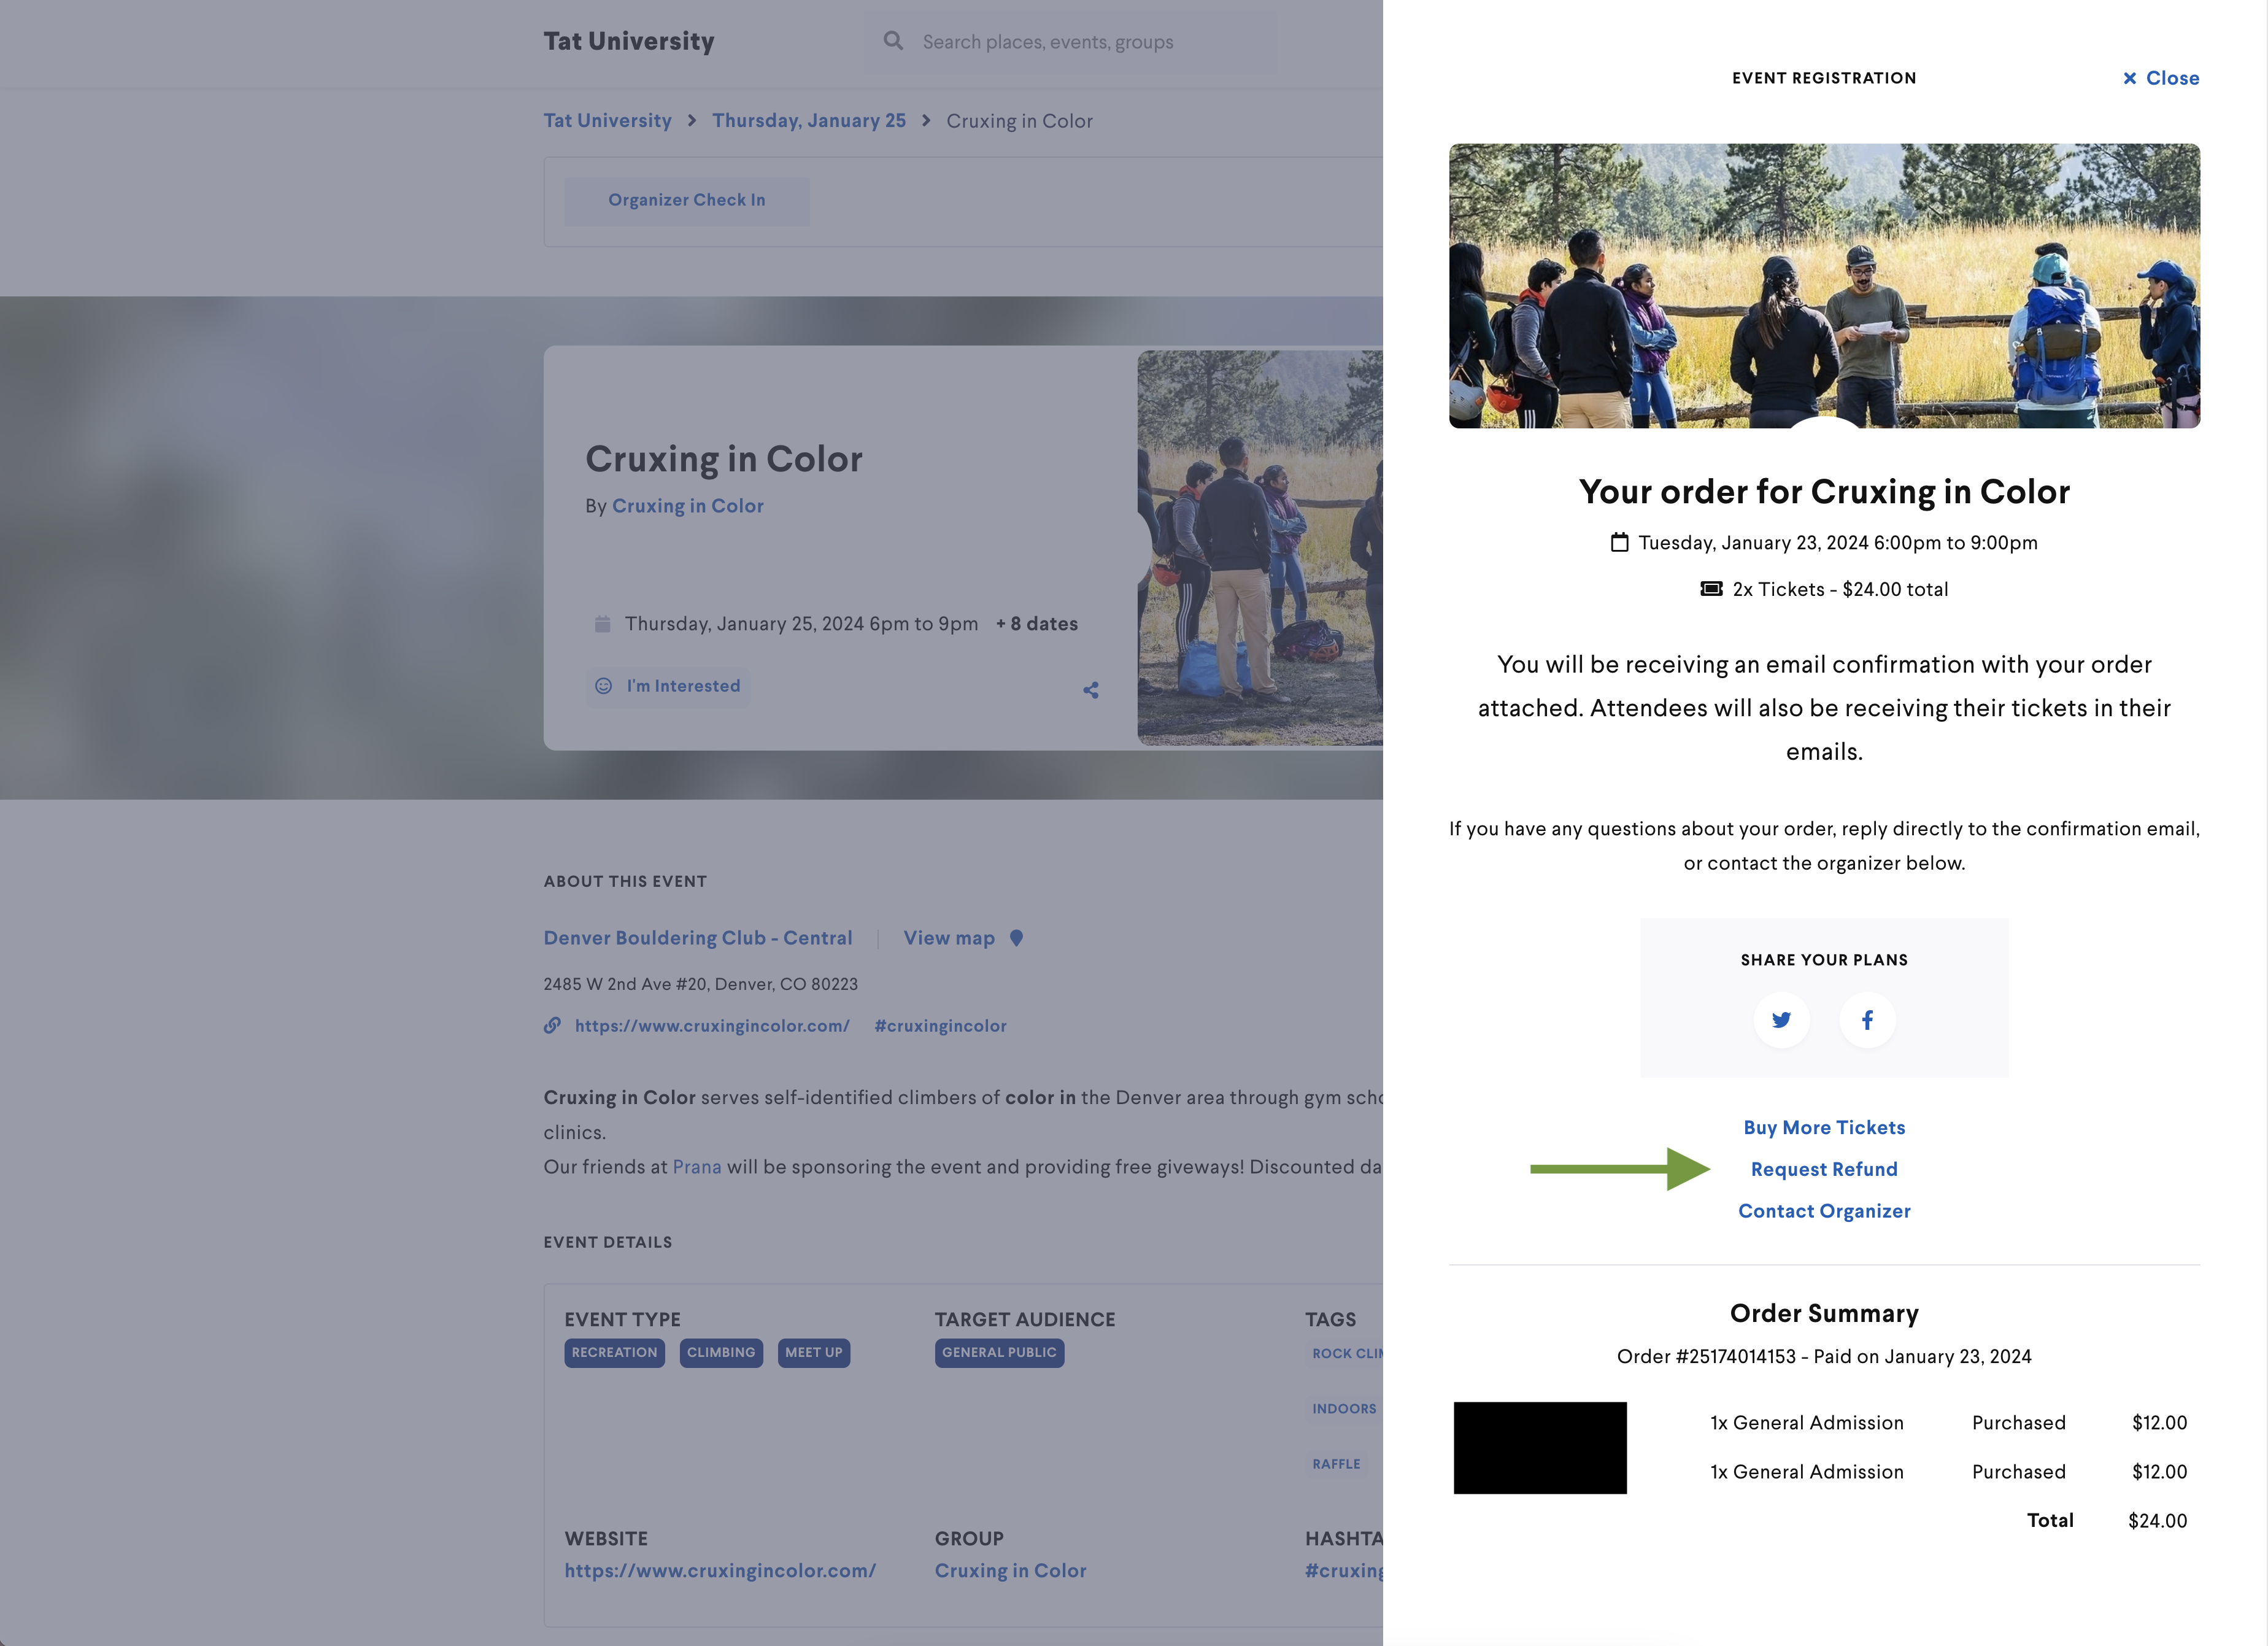
Task: Click the search places, events, groups field
Action: [x=1070, y=41]
